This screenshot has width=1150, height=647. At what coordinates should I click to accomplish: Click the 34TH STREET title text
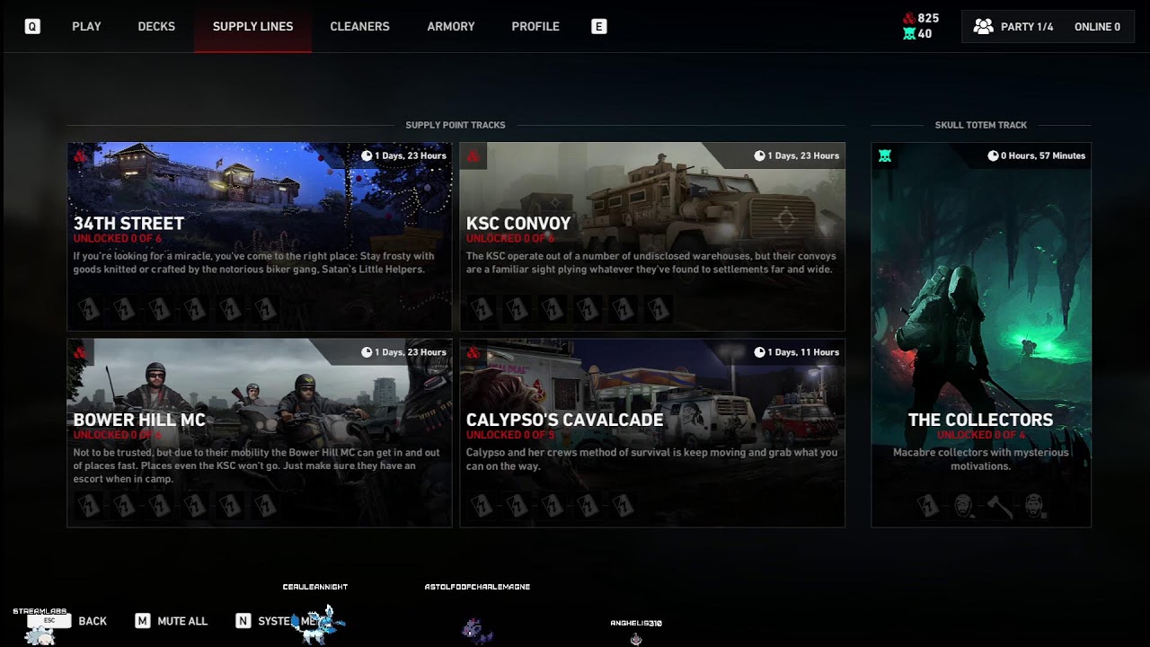tap(128, 223)
